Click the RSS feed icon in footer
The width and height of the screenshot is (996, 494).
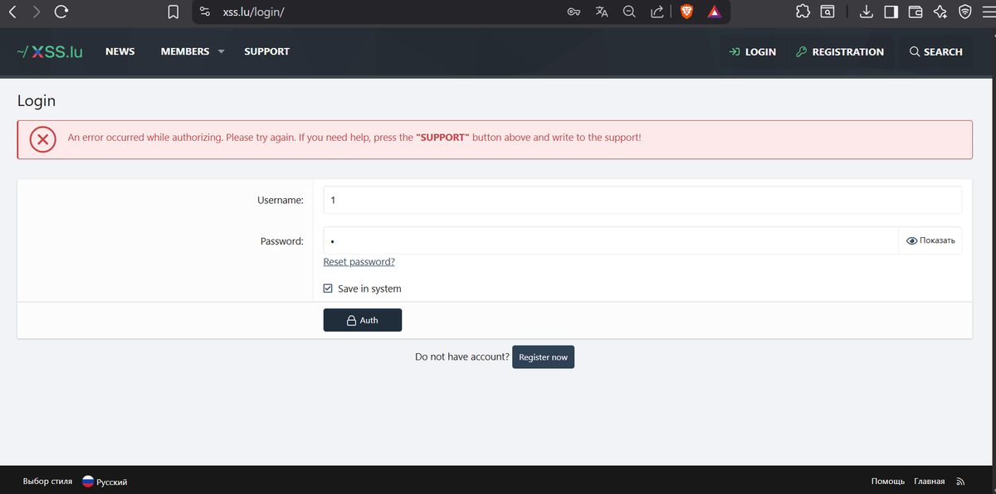pos(961,482)
